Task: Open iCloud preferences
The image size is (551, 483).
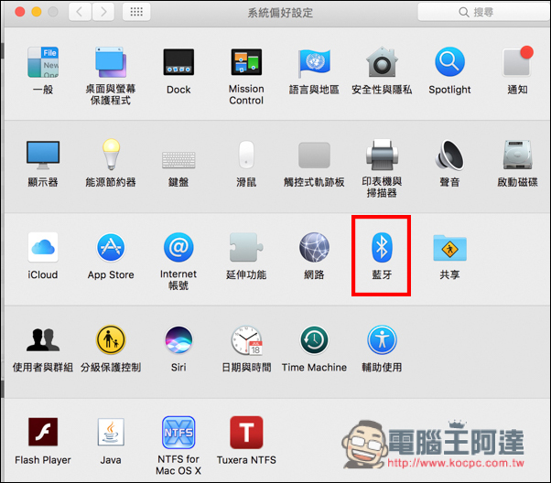Action: pos(43,247)
